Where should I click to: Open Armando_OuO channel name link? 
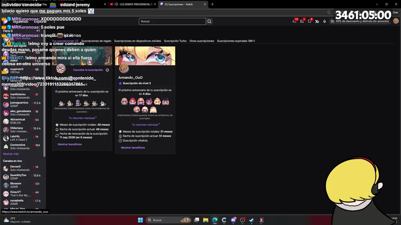pos(130,77)
